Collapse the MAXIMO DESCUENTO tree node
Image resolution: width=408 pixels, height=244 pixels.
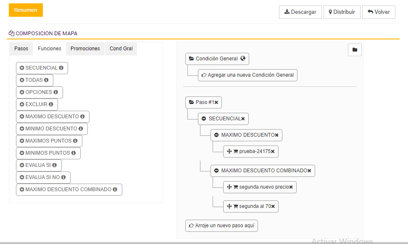tap(216, 135)
